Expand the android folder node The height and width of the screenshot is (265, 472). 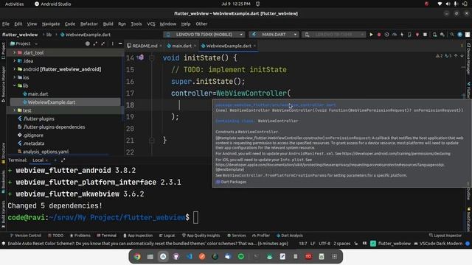14,69
